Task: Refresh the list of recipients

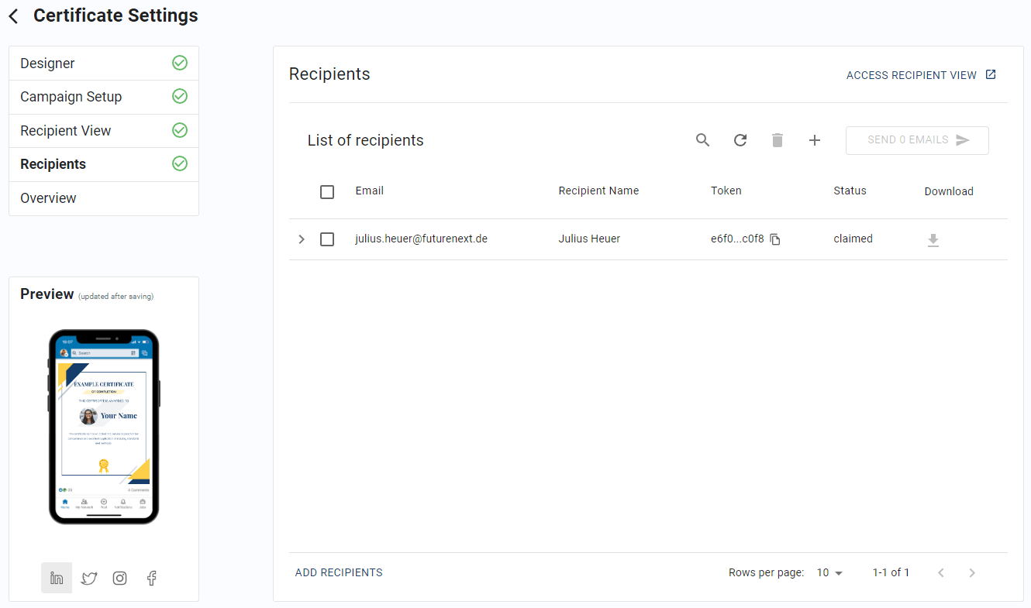Action: point(740,140)
